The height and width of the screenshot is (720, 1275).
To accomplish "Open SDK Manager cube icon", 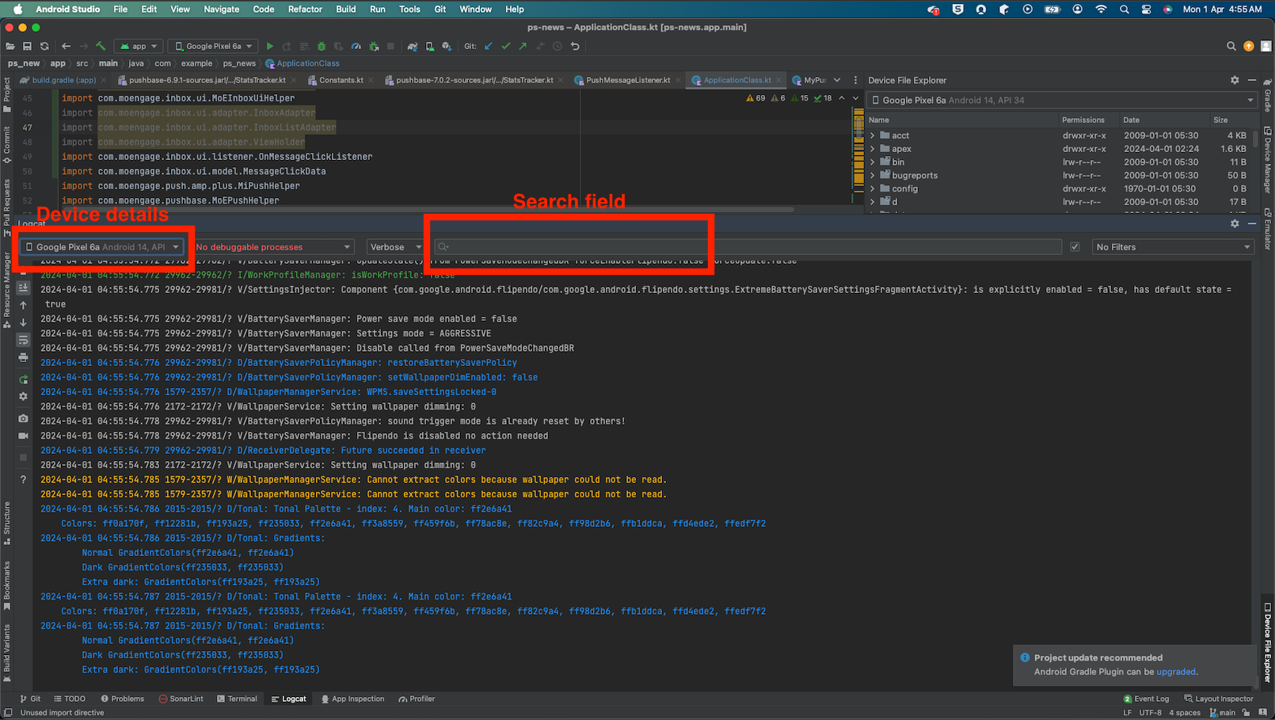I will [x=447, y=46].
